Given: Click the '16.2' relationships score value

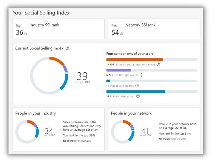Looking at the screenshot, I should 108,97.
